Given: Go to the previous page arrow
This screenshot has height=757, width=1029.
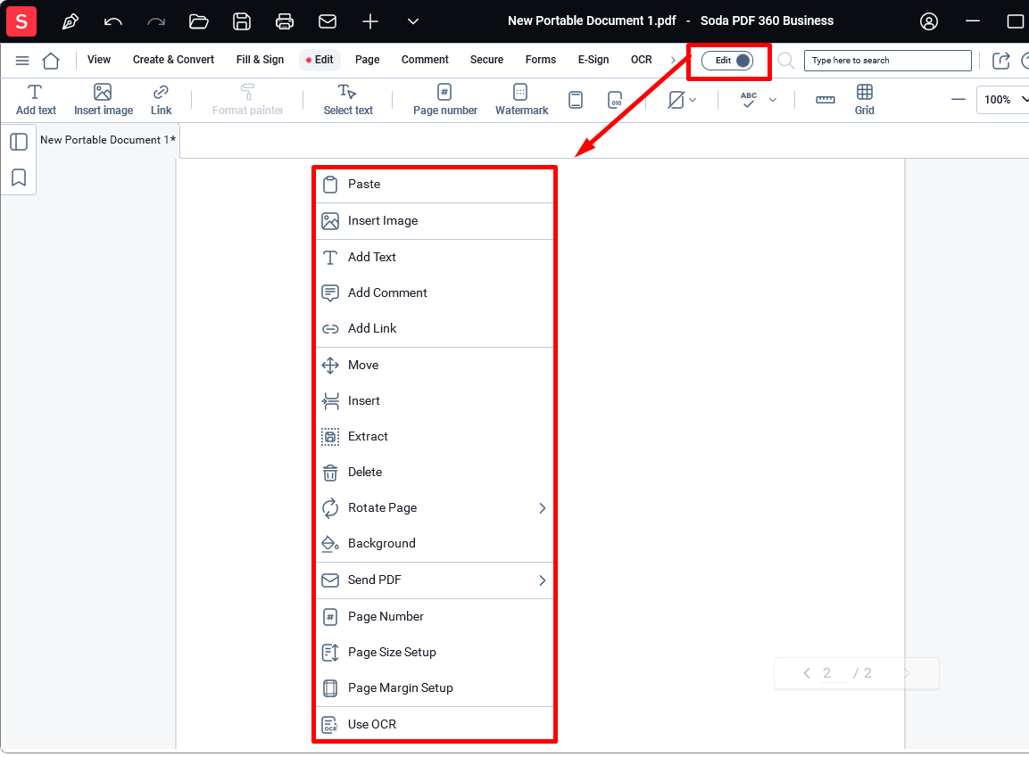Looking at the screenshot, I should (x=807, y=673).
